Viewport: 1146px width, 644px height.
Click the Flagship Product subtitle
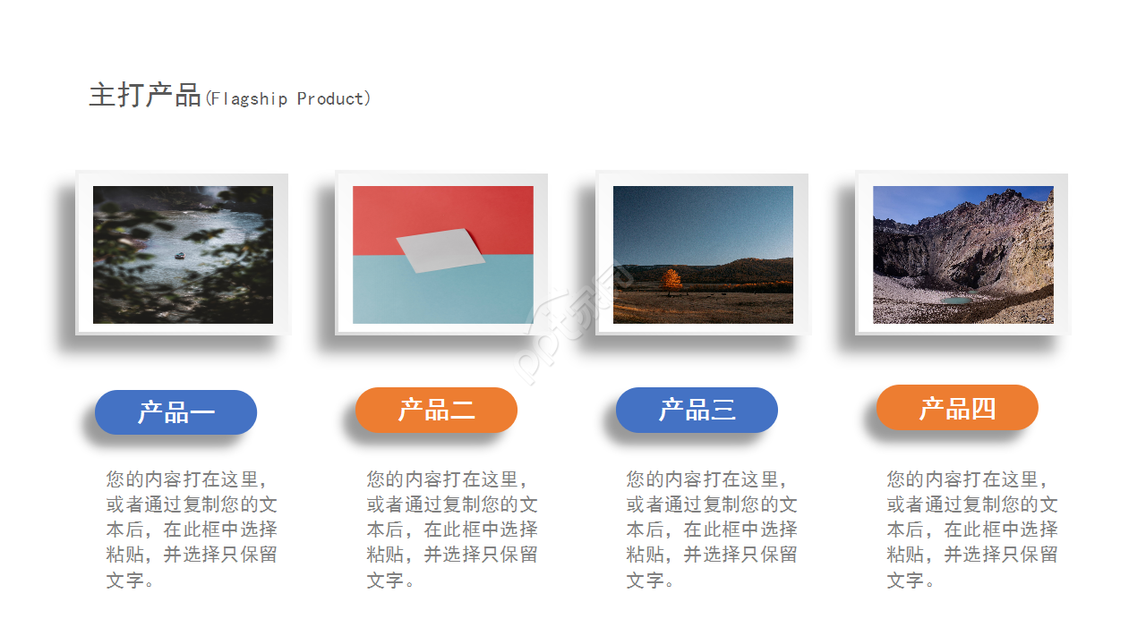pyautogui.click(x=288, y=98)
